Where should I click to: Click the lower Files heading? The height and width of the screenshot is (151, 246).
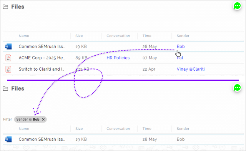tap(18, 89)
